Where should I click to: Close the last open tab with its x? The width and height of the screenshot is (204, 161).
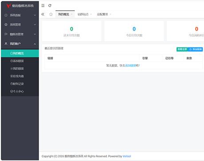pos(110,14)
